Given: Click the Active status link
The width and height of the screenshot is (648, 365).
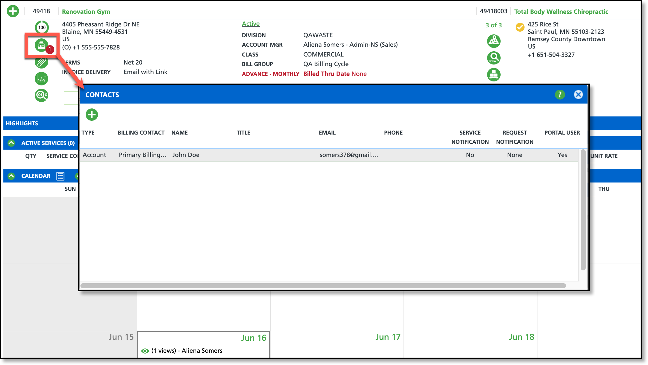Looking at the screenshot, I should click(x=251, y=24).
